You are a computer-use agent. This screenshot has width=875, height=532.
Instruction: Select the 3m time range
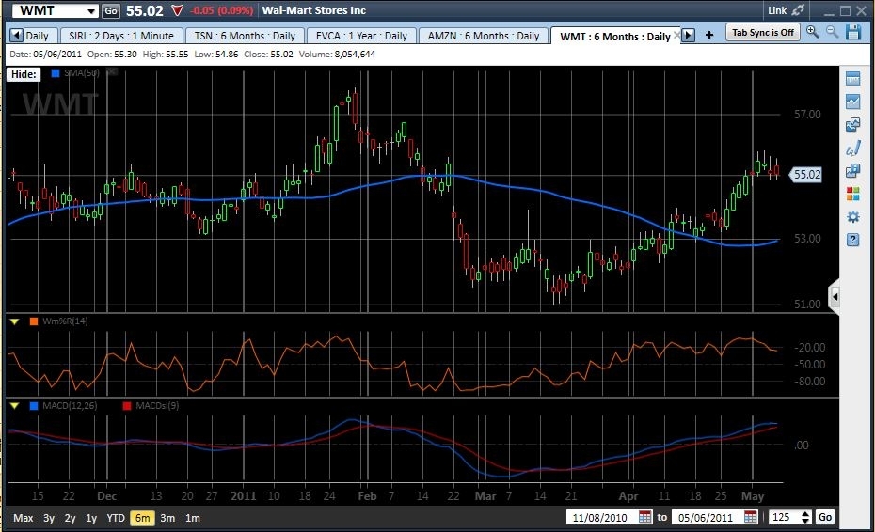pos(167,518)
